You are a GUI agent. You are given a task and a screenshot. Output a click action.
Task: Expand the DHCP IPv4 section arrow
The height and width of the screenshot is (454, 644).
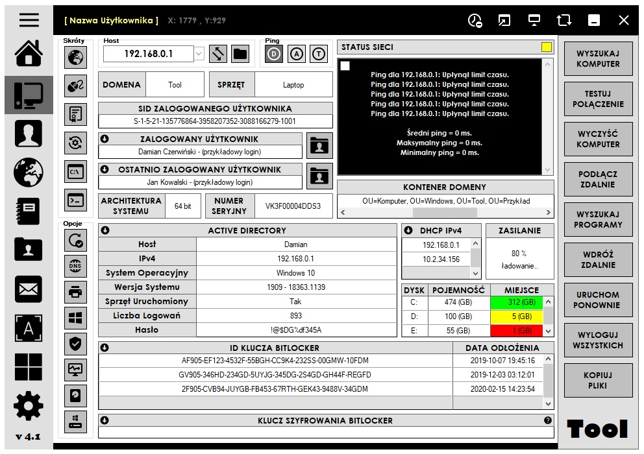[x=408, y=230]
